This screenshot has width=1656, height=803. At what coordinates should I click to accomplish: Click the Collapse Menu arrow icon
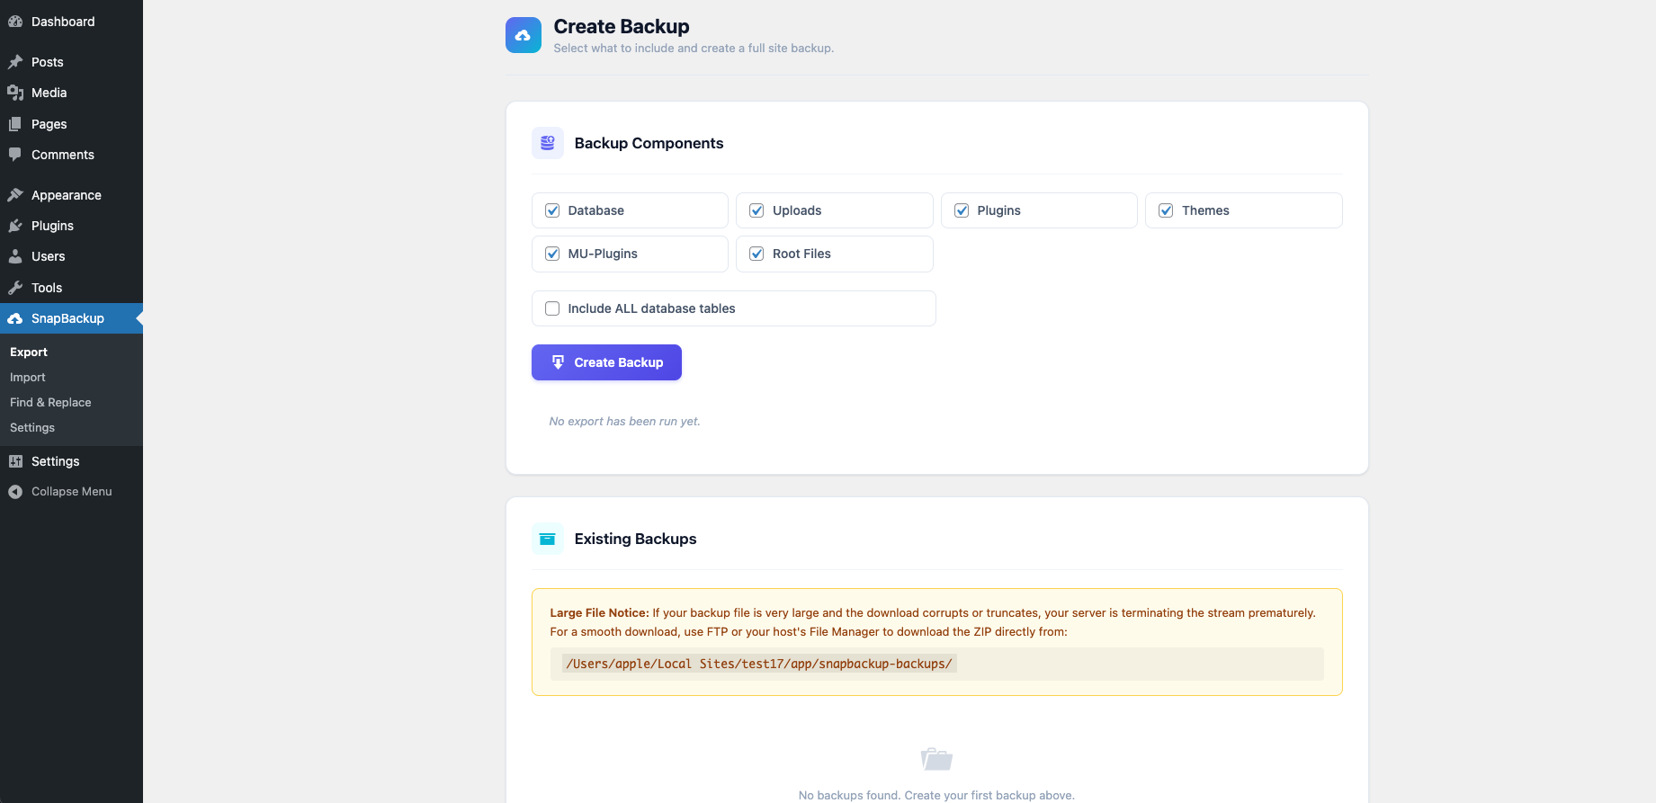click(x=15, y=492)
